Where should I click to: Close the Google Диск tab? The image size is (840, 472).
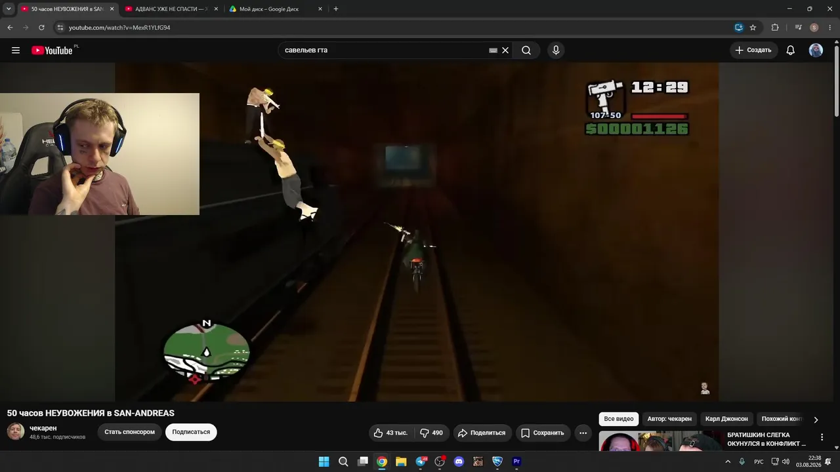pyautogui.click(x=320, y=9)
